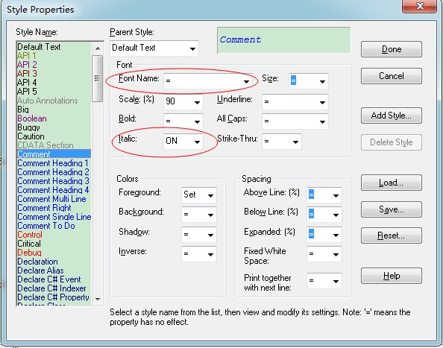Viewport: 443px width, 348px height.
Task: Click the green Comment style preview box
Action: pyautogui.click(x=283, y=40)
